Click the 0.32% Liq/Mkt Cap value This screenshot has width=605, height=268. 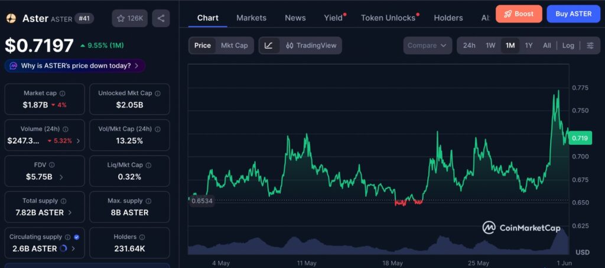pos(129,177)
